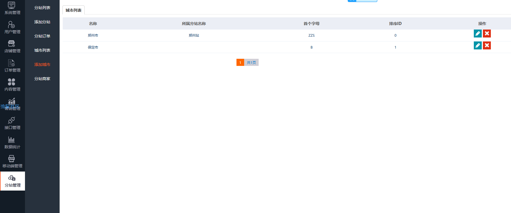Image resolution: width=511 pixels, height=213 pixels.
Task: Go to 添加分站 submenu item
Action: click(x=42, y=22)
